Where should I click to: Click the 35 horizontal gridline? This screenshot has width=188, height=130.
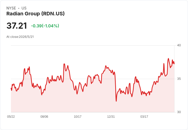(92, 79)
